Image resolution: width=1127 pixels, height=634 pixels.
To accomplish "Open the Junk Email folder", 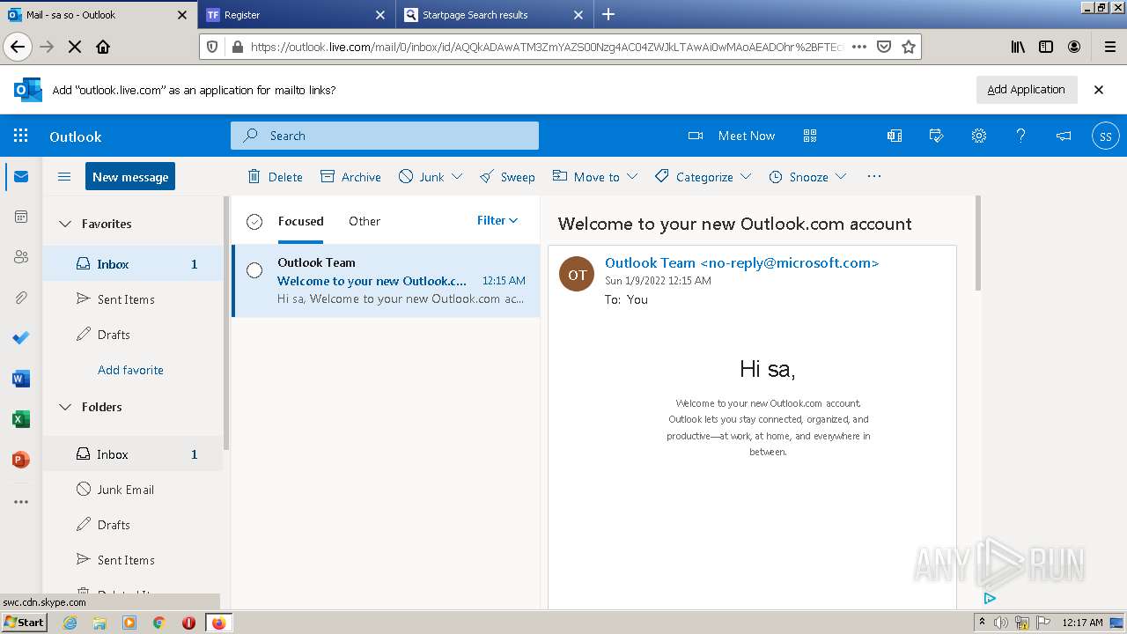I will 134,490.
